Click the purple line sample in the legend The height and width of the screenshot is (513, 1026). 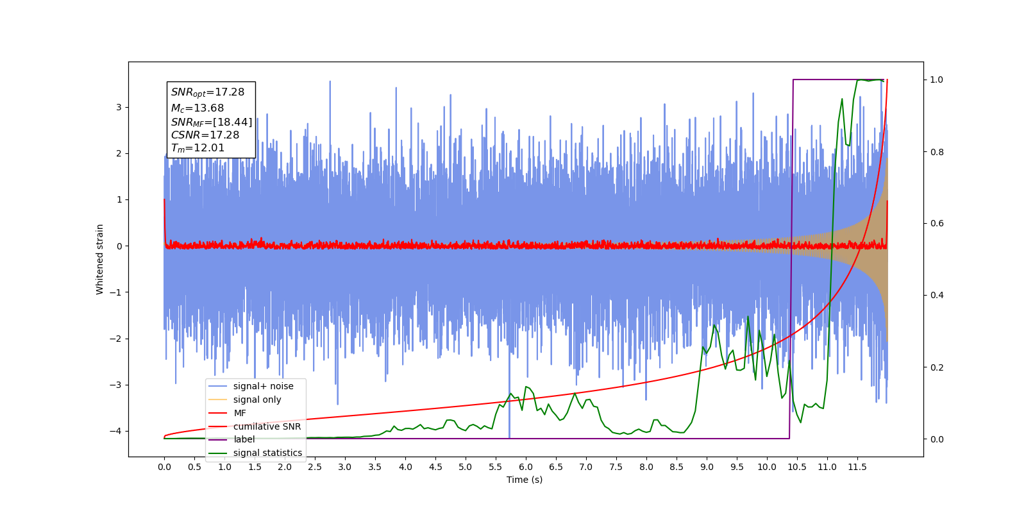click(218, 439)
